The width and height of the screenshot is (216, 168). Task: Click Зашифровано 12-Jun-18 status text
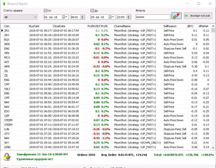(42, 154)
